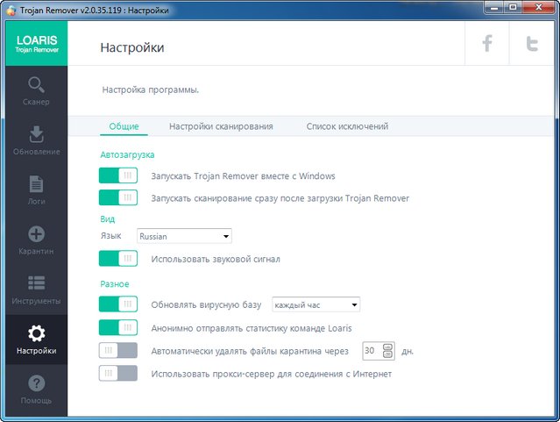The height and width of the screenshot is (422, 560).
Task: Open the Логи section in sidebar
Action: tap(36, 190)
